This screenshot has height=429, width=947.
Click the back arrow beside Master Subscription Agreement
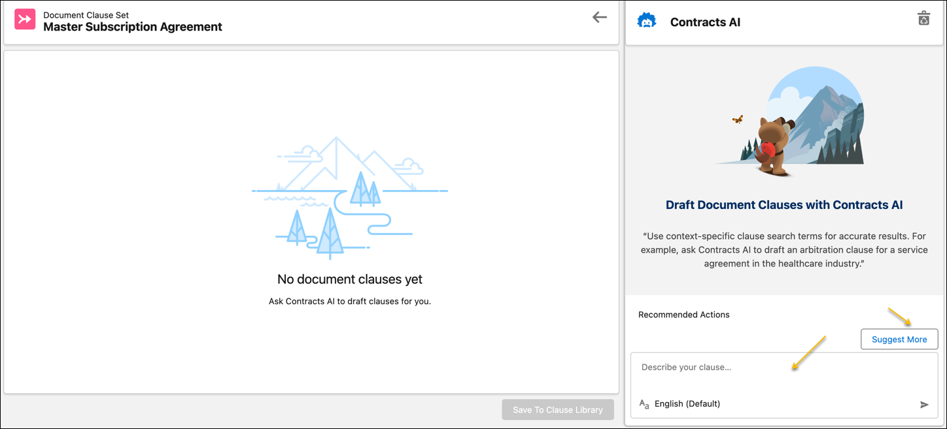coord(600,18)
